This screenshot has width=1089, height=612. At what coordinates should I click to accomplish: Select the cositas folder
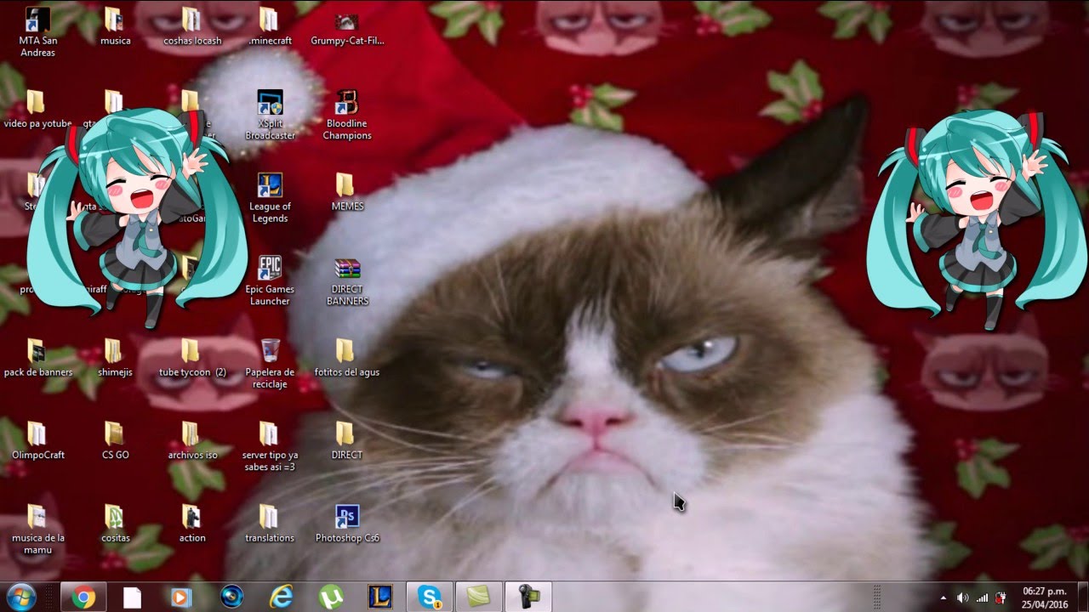115,524
